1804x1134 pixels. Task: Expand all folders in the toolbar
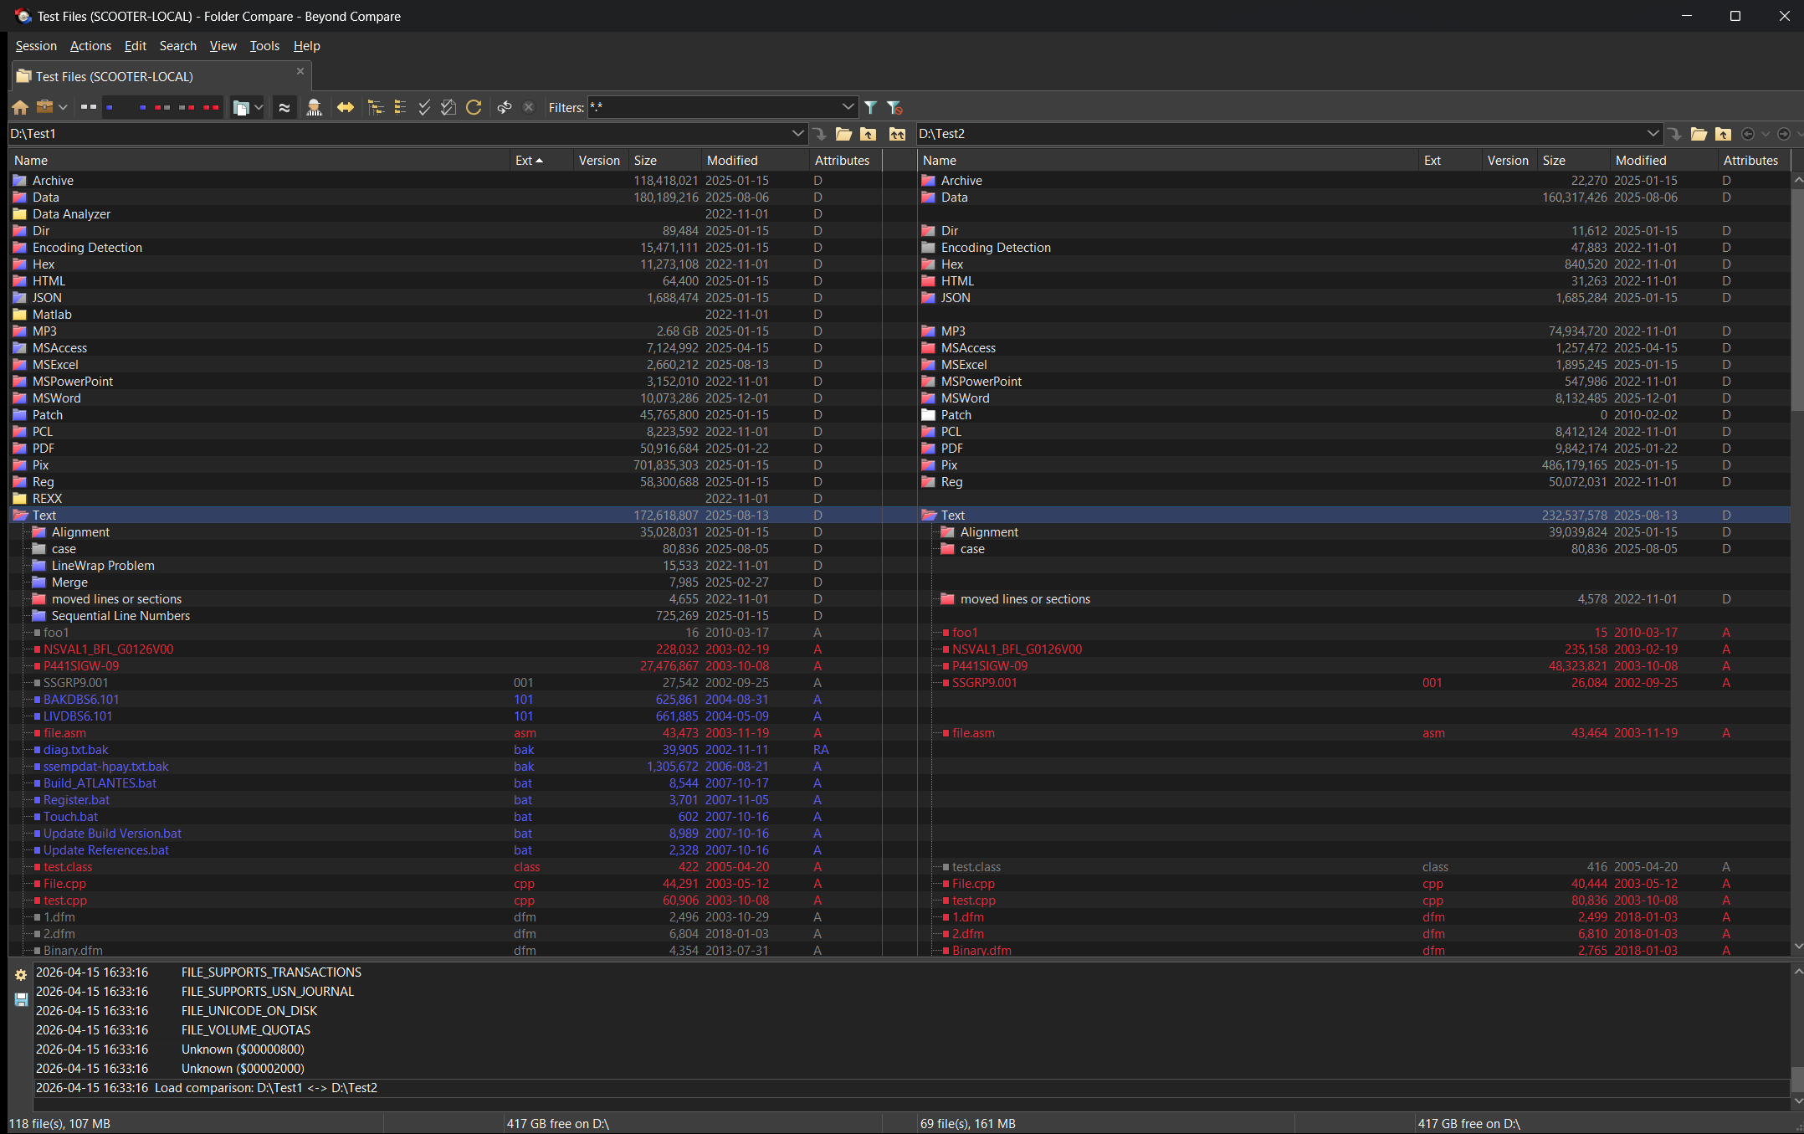376,107
